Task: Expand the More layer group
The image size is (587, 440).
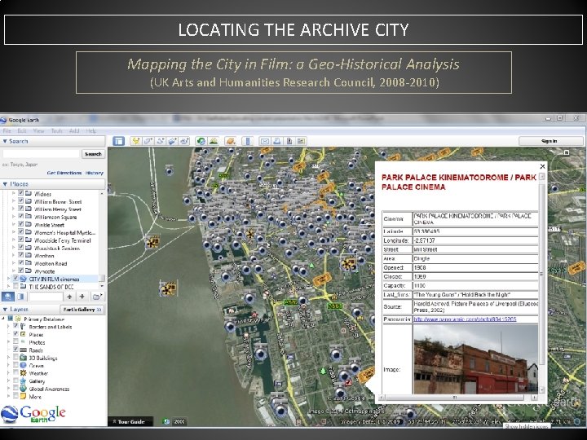Action: pos(9,396)
